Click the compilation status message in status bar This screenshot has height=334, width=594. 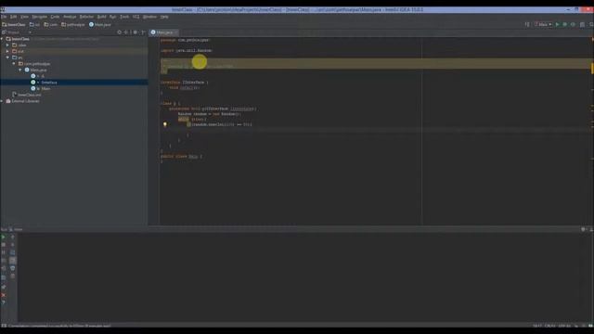[59, 326]
